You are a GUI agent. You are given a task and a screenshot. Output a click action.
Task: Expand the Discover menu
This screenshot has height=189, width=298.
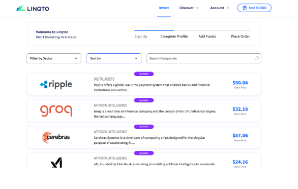189,8
